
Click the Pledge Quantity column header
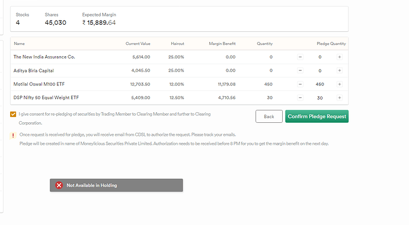pos(331,44)
